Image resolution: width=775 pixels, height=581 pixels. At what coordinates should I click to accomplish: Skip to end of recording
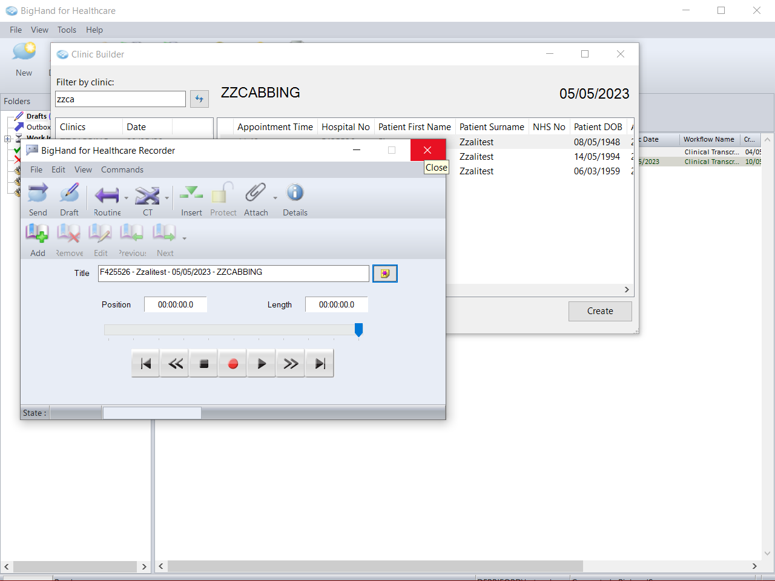[x=320, y=364]
